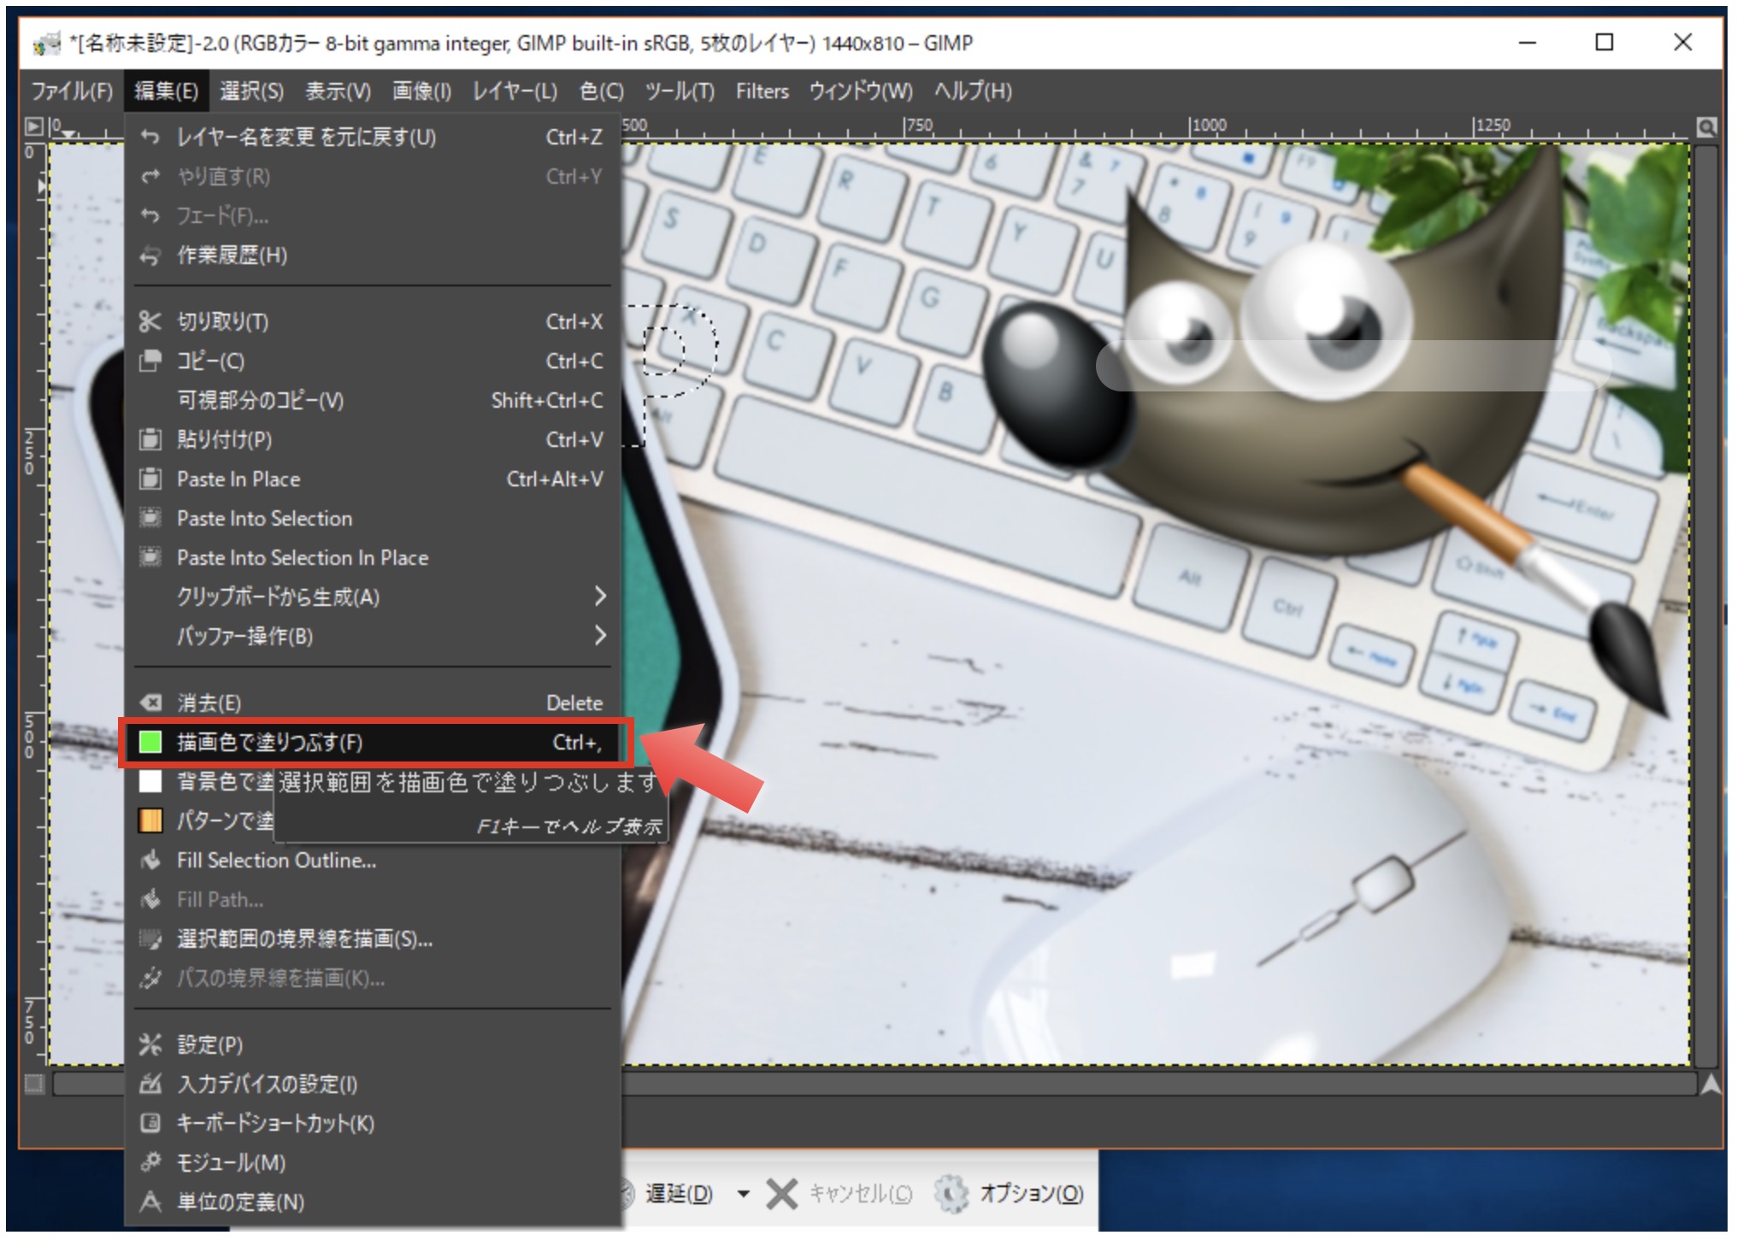Image resolution: width=1737 pixels, height=1241 pixels.
Task: Click the scissors icon for 切り取り
Action: (x=150, y=321)
